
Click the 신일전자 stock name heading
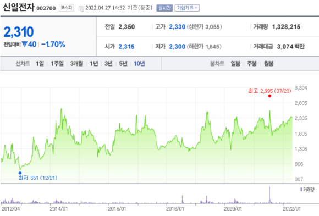(x=19, y=7)
